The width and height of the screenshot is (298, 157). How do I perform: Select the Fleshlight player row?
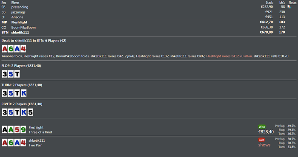(x=149, y=22)
